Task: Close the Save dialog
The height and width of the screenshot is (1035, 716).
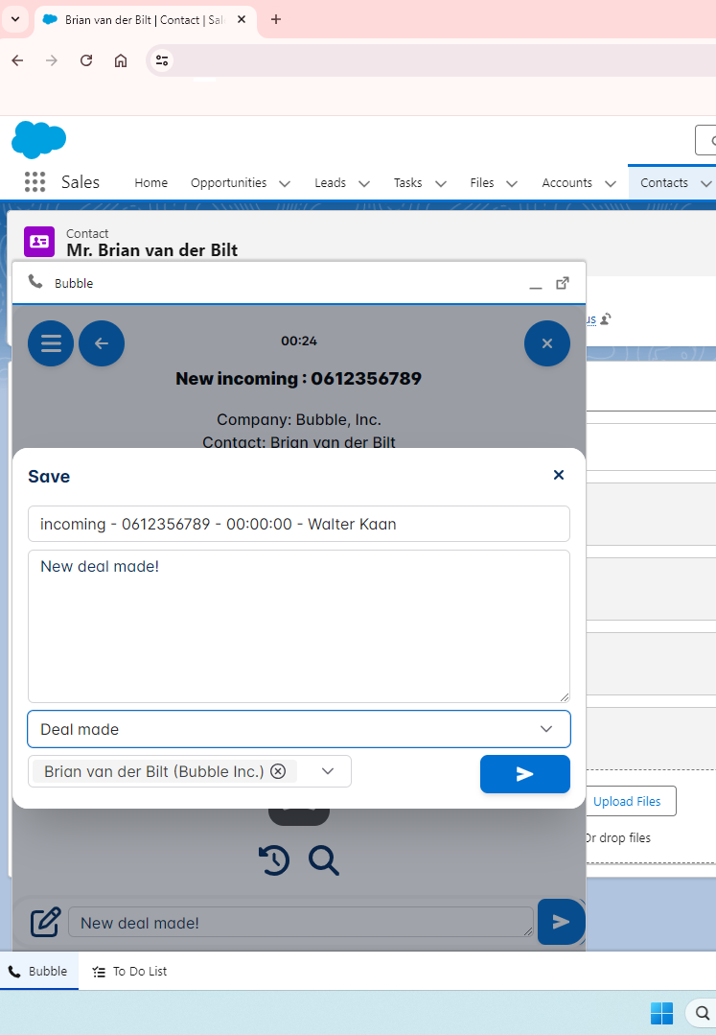Action: (559, 475)
